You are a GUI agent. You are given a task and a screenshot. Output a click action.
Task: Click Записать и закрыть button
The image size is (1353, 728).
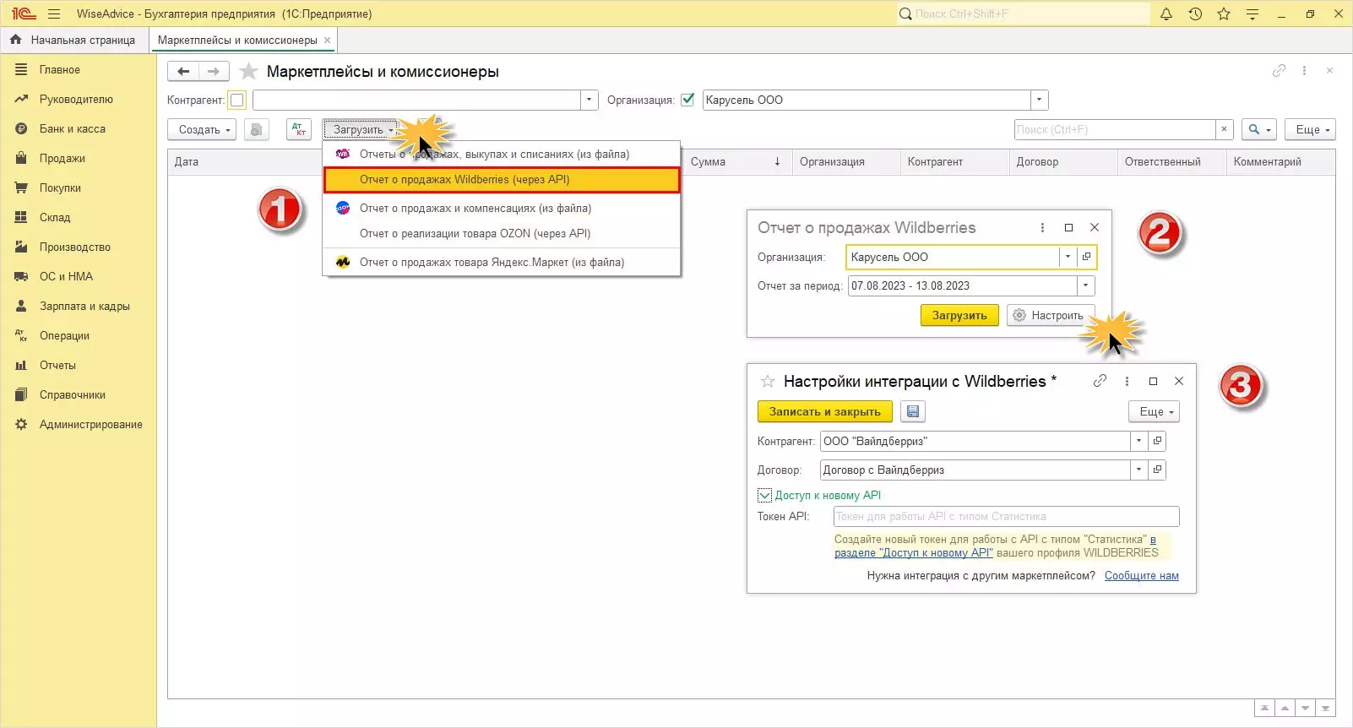(825, 411)
